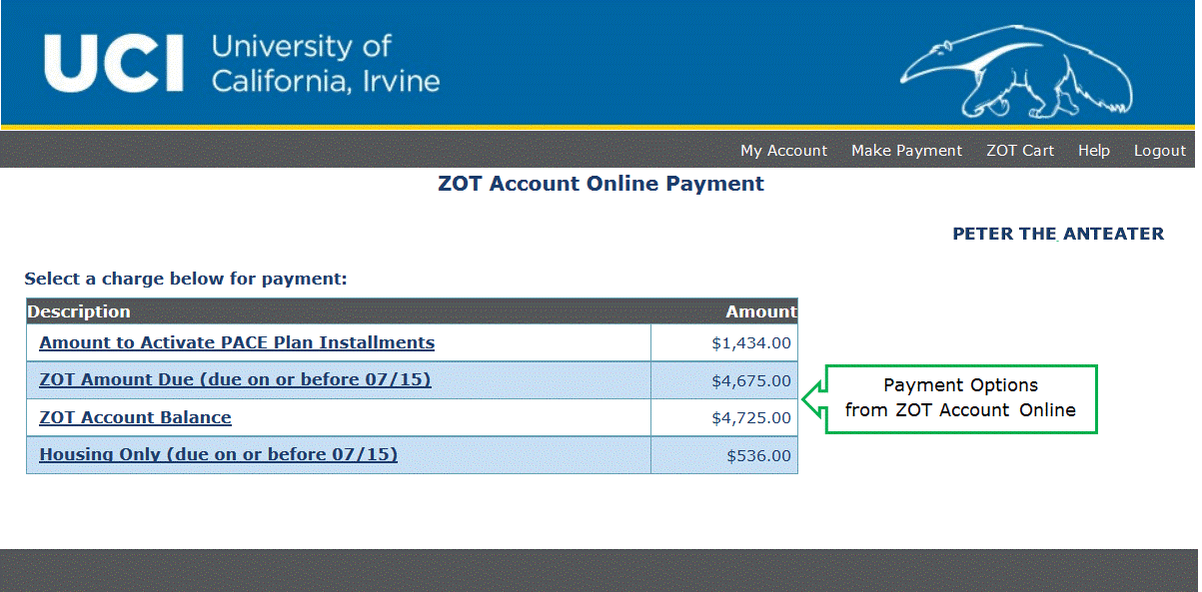This screenshot has height=592, width=1202.
Task: Open the My Account menu
Action: coord(783,151)
